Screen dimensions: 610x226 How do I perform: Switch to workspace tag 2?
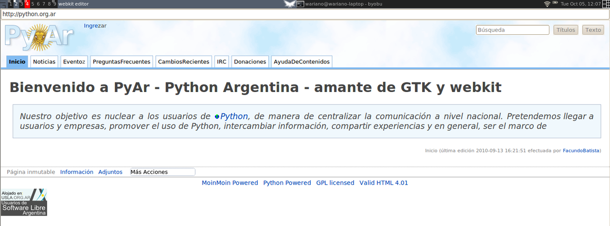coord(16,4)
